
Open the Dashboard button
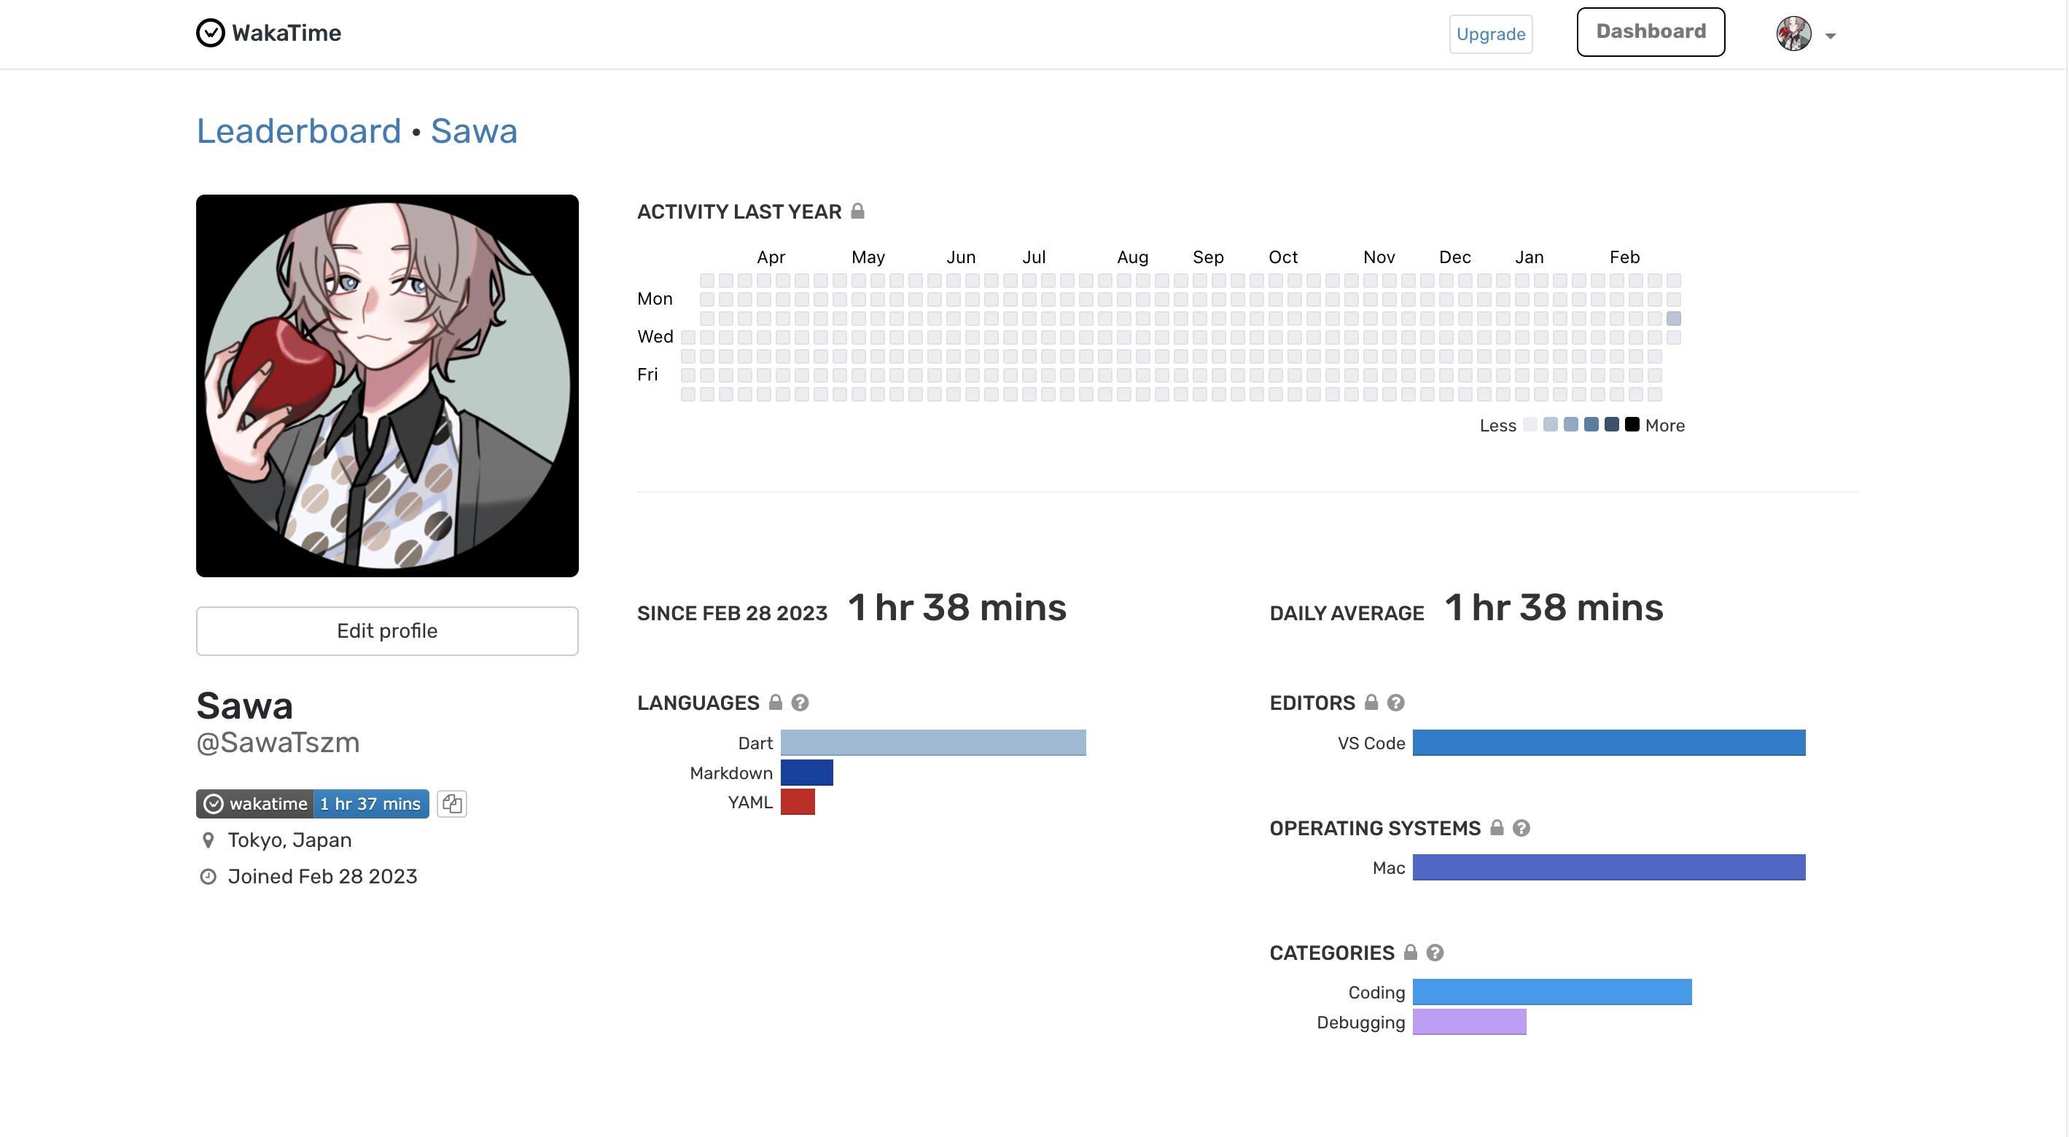pos(1650,32)
